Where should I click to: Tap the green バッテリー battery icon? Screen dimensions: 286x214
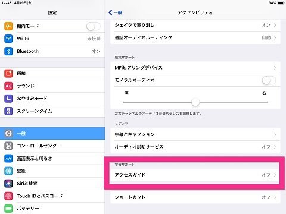(8, 208)
